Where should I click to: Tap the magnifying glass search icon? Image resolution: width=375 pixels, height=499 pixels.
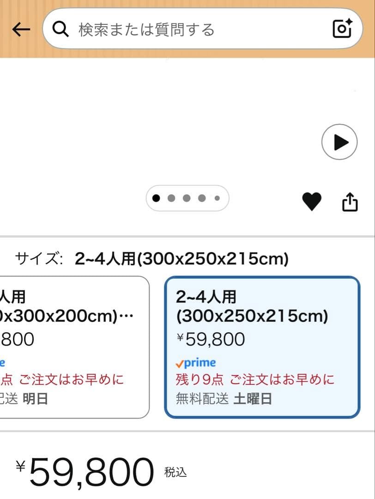(x=60, y=29)
